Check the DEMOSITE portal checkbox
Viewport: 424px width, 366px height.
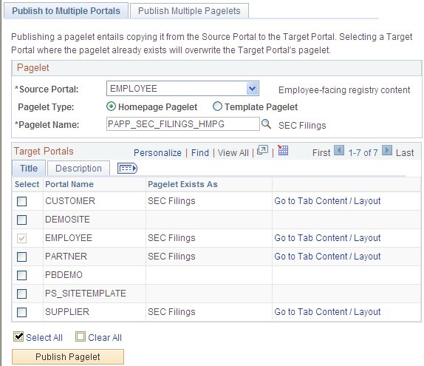pos(21,220)
